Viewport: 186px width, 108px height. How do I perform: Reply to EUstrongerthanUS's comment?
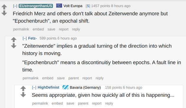(76, 29)
